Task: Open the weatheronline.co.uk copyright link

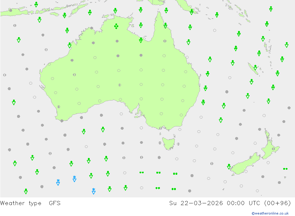Action: (x=270, y=213)
